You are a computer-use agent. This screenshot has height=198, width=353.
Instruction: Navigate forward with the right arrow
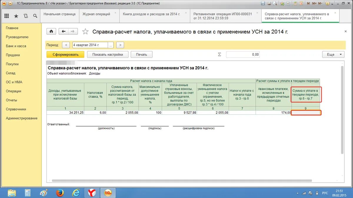pyautogui.click(x=73, y=31)
